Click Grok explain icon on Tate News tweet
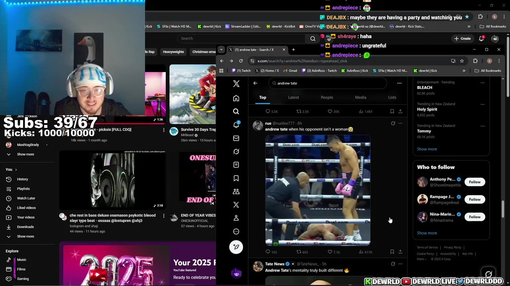The width and height of the screenshot is (510, 286). coord(393,264)
